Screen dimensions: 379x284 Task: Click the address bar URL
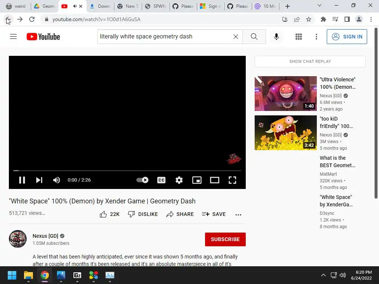96,19
